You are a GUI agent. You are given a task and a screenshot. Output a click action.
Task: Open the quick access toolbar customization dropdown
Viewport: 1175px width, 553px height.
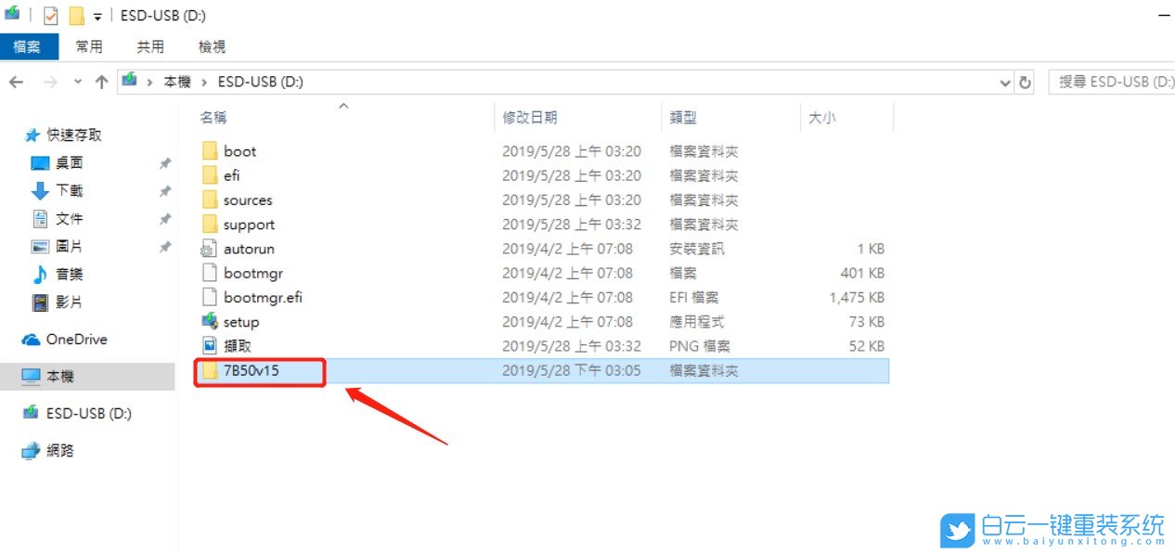[97, 15]
